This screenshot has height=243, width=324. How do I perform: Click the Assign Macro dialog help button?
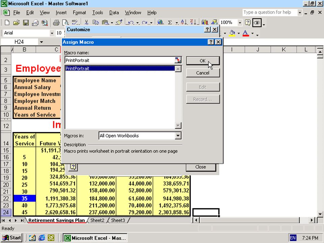(x=211, y=42)
